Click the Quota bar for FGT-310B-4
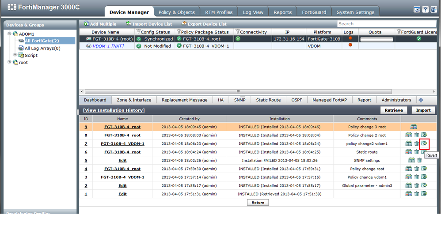The image size is (441, 226). click(376, 39)
